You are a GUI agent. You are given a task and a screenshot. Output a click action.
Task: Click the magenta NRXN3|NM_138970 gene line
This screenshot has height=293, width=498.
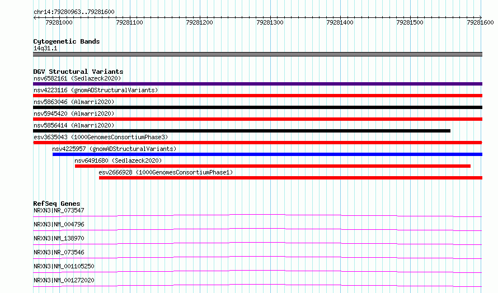257,243
